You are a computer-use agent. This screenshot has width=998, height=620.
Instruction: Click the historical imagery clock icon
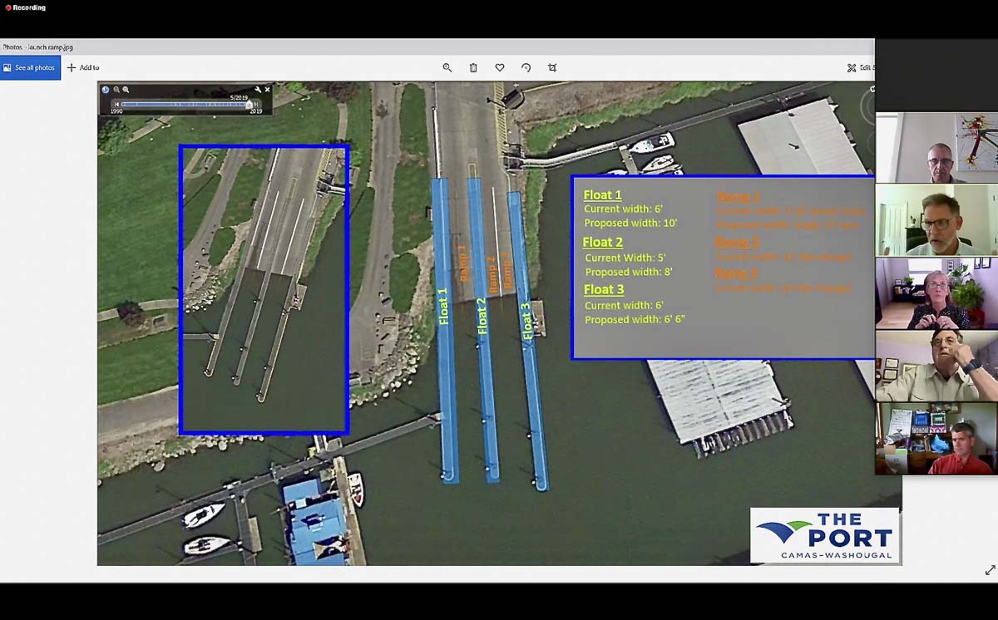[x=106, y=90]
